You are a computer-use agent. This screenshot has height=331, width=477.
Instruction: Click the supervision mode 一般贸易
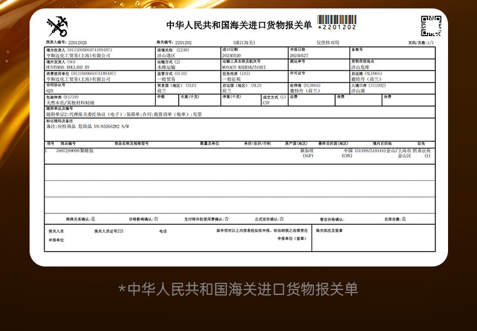click(x=166, y=79)
